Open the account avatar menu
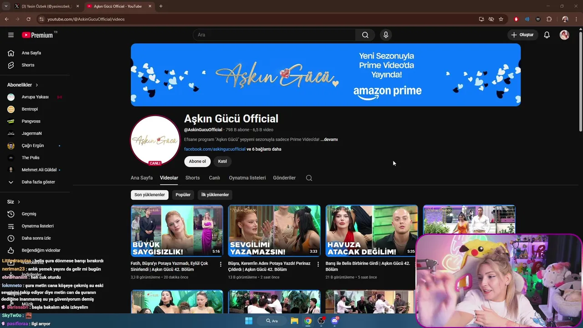This screenshot has width=583, height=328. [x=564, y=35]
